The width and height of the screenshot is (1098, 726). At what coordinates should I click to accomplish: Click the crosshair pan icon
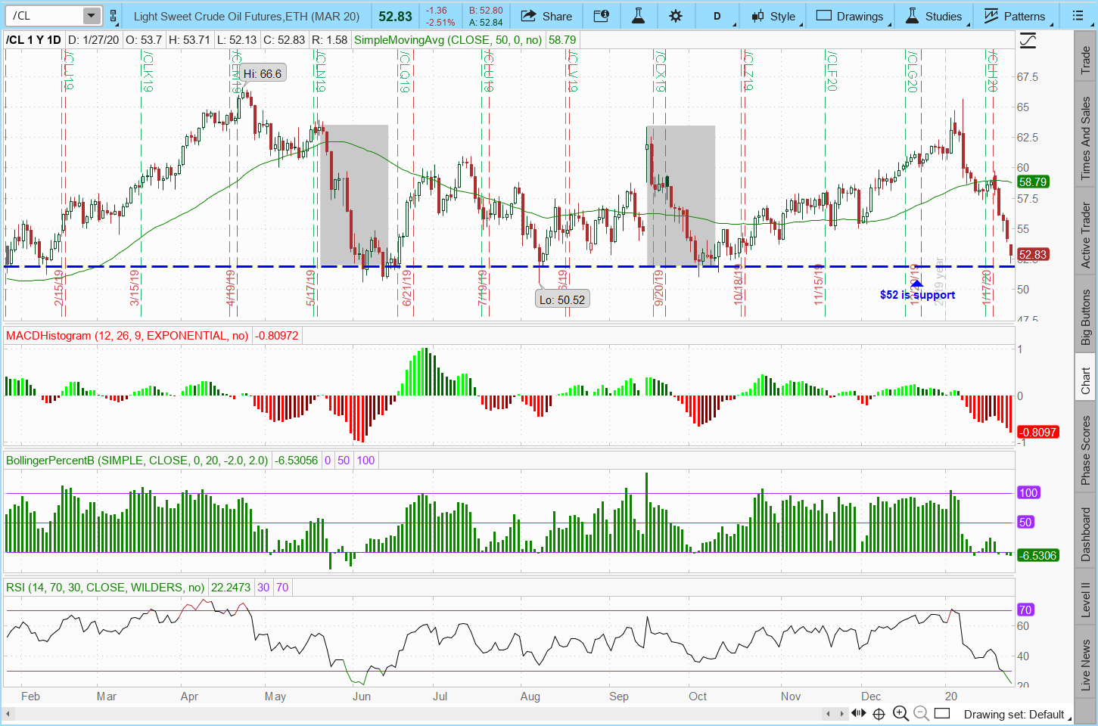click(x=879, y=713)
